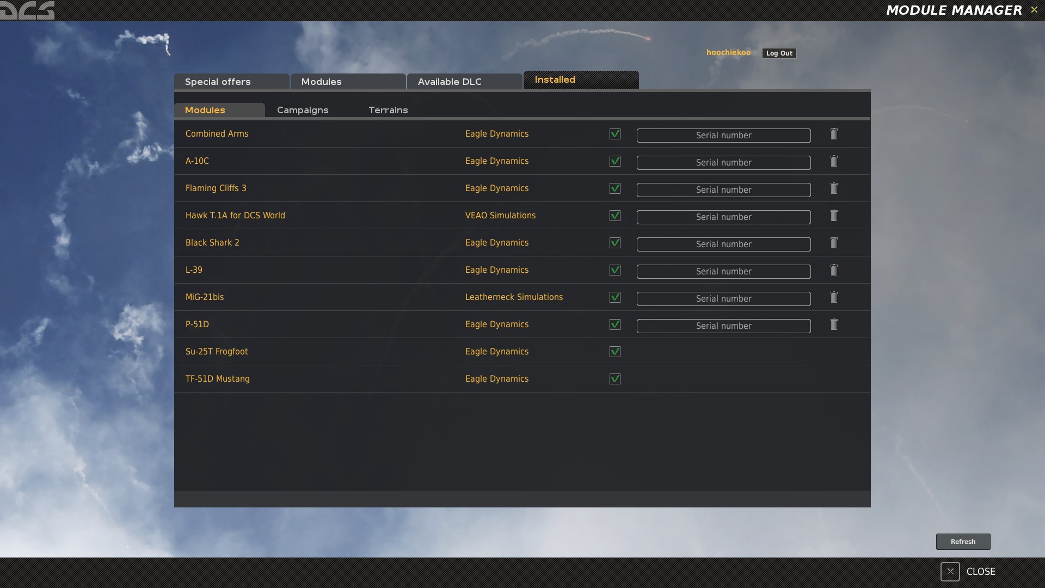Click VEAO Simulations developer label
This screenshot has height=588, width=1045.
click(x=500, y=216)
